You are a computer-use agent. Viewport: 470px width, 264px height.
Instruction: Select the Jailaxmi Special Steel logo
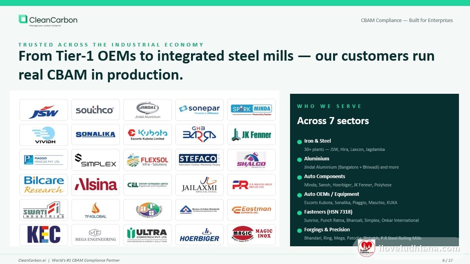coord(199,185)
